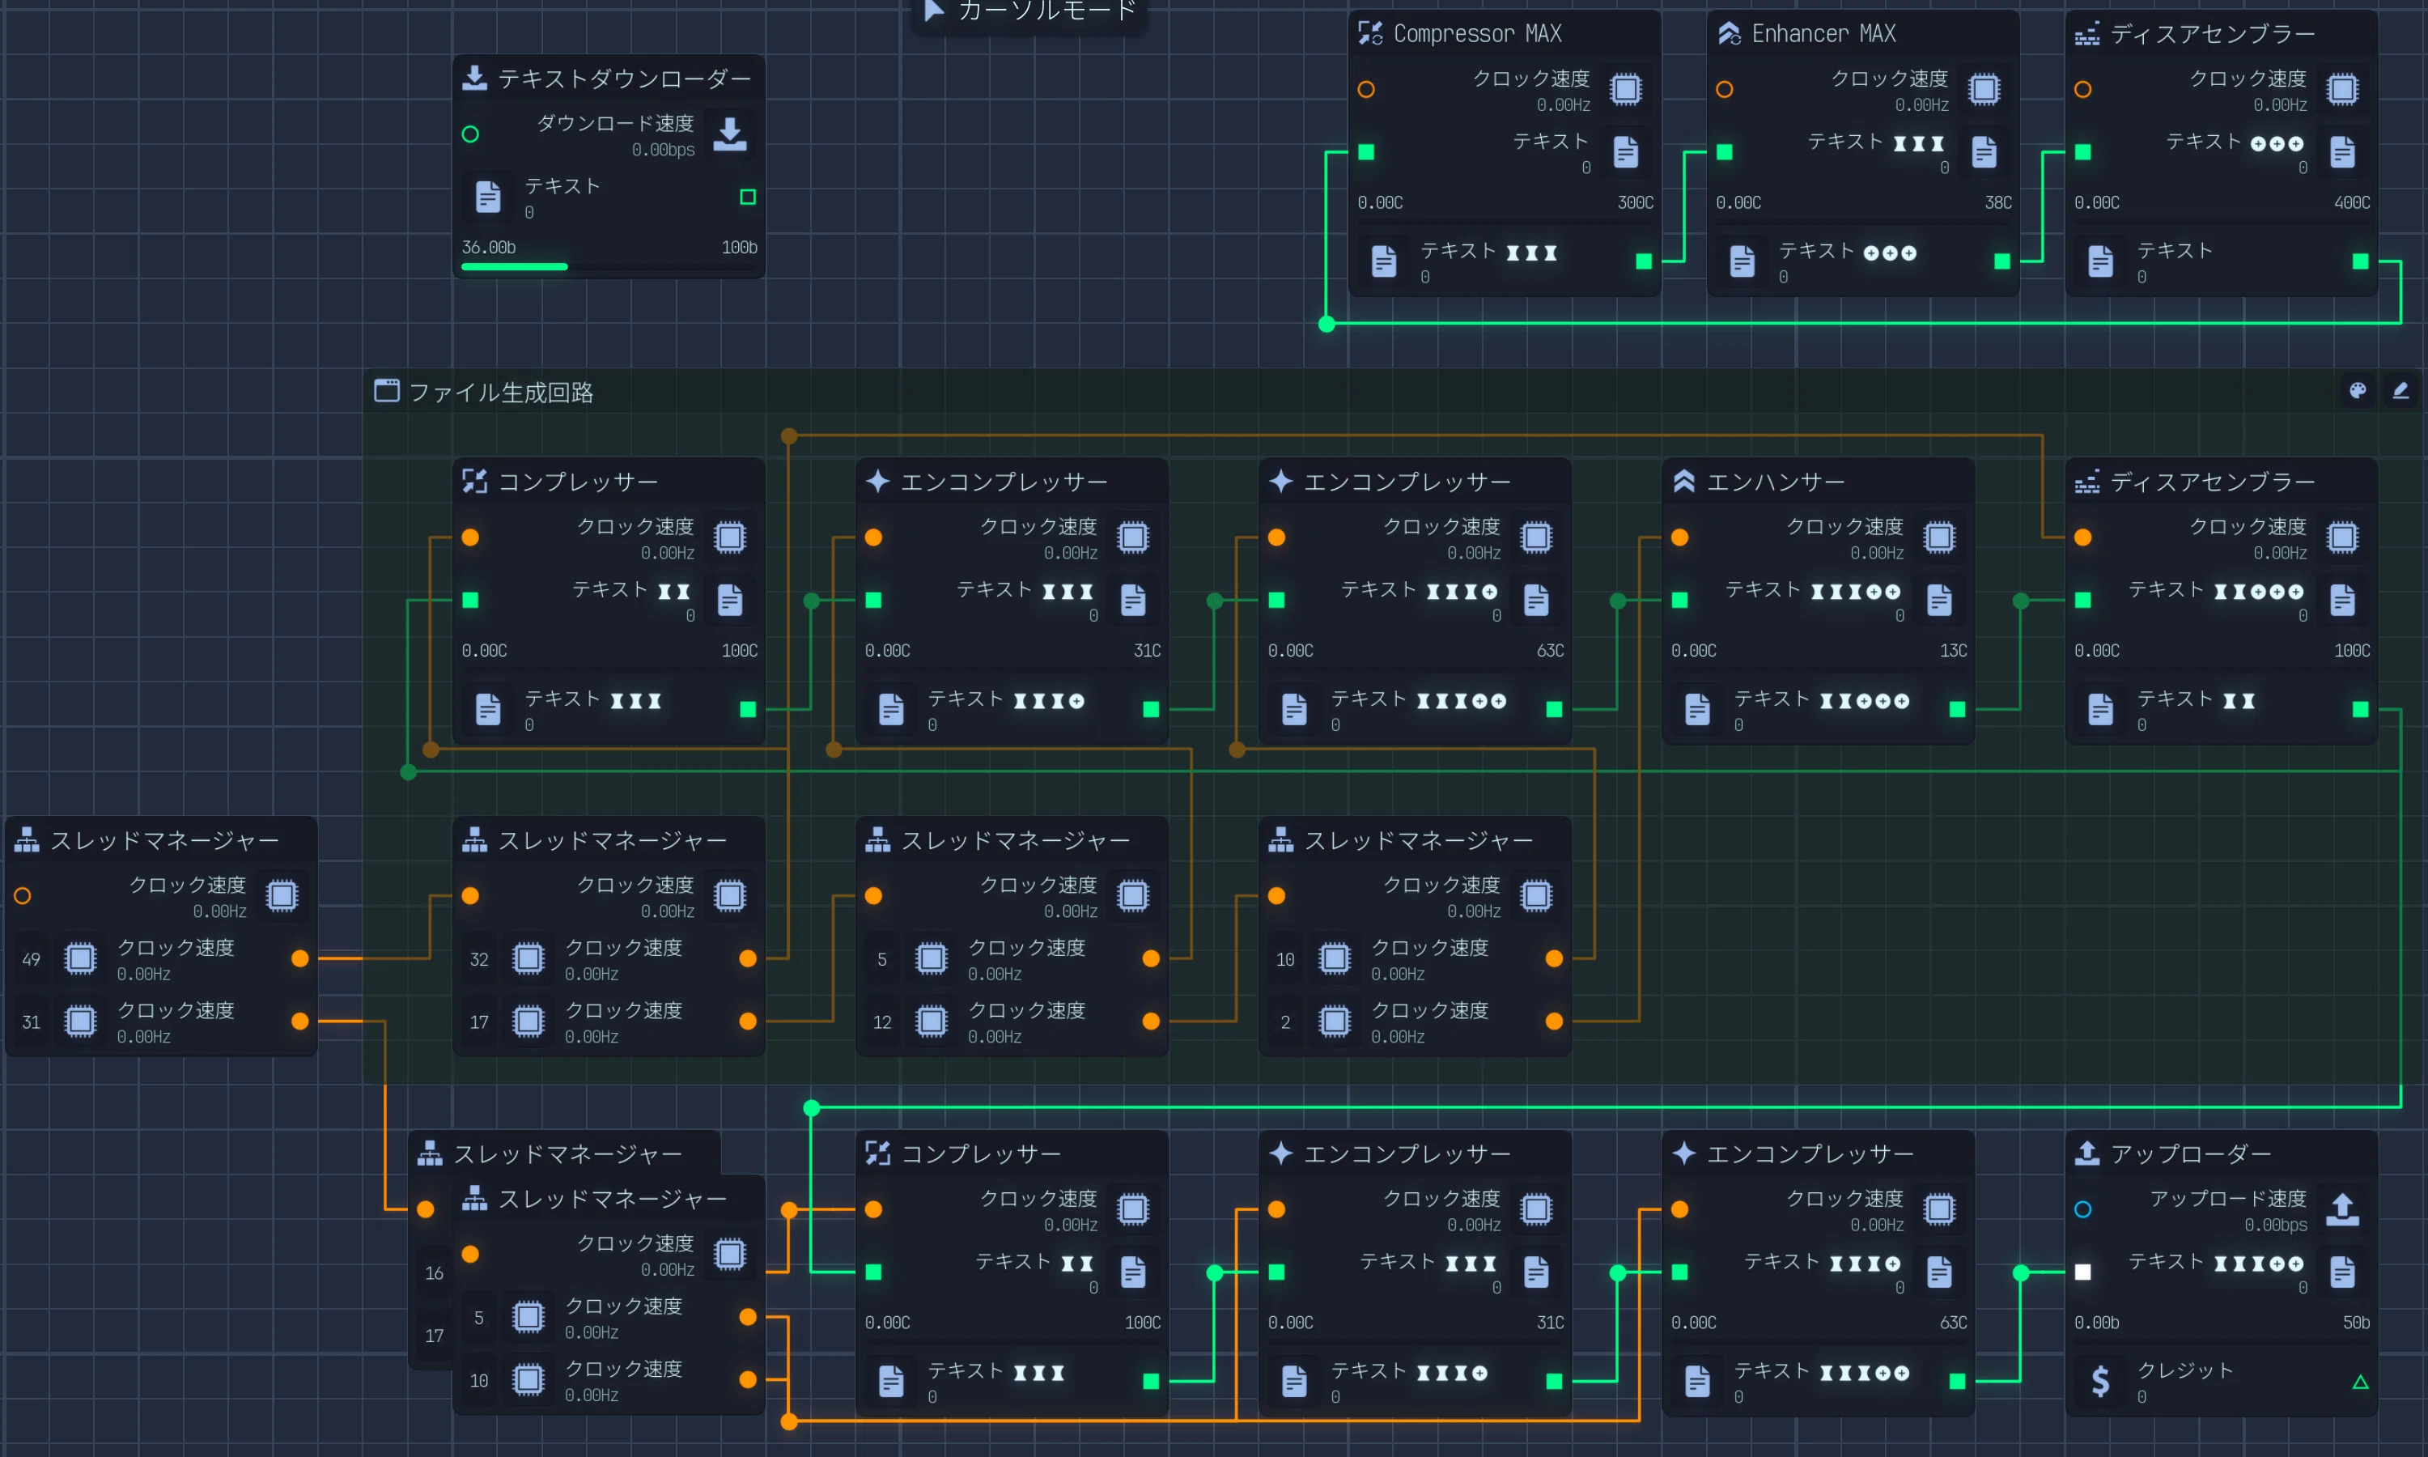Click the chip icon beside value 2 in スレッドマネージャー
The image size is (2428, 1457).
coord(1335,1021)
